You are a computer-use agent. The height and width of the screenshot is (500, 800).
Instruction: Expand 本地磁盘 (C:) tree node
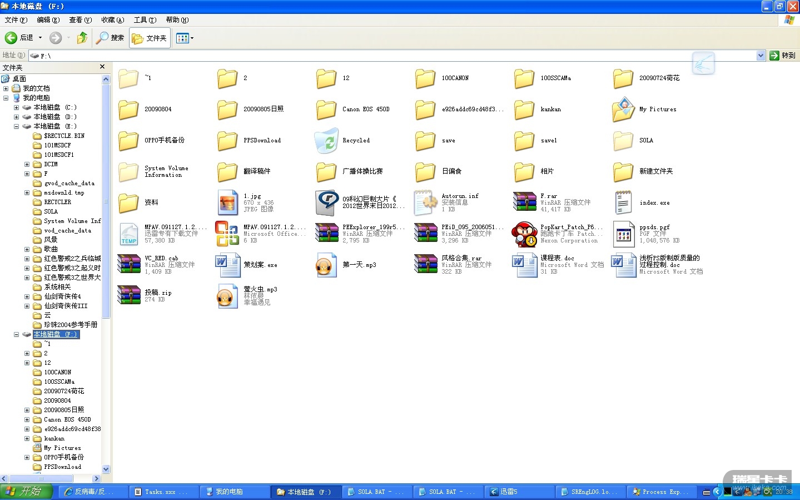coord(17,107)
